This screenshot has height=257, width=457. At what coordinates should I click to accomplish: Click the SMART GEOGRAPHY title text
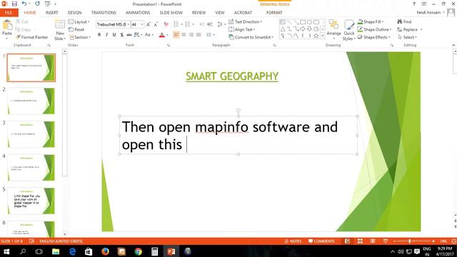pos(232,76)
